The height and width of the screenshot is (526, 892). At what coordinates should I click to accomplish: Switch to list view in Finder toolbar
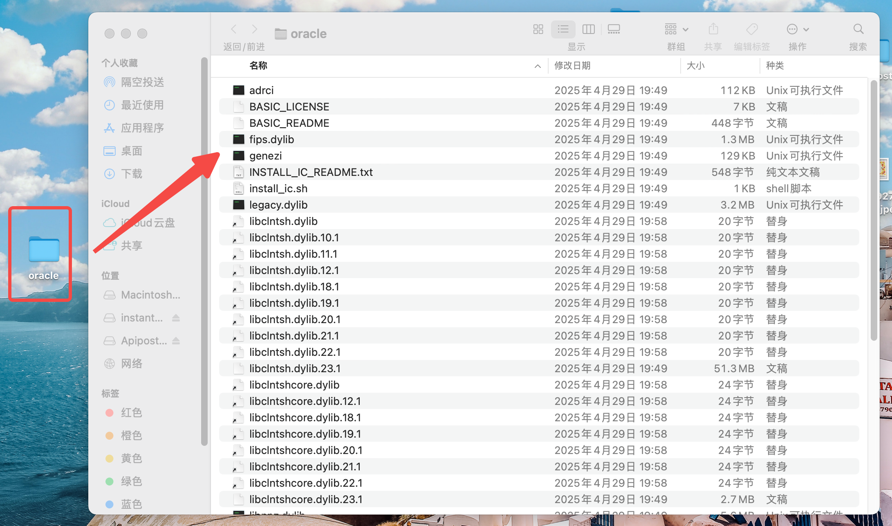click(x=563, y=29)
